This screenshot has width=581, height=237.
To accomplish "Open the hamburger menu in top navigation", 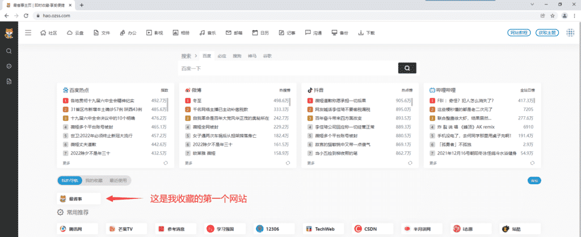I will (x=28, y=32).
